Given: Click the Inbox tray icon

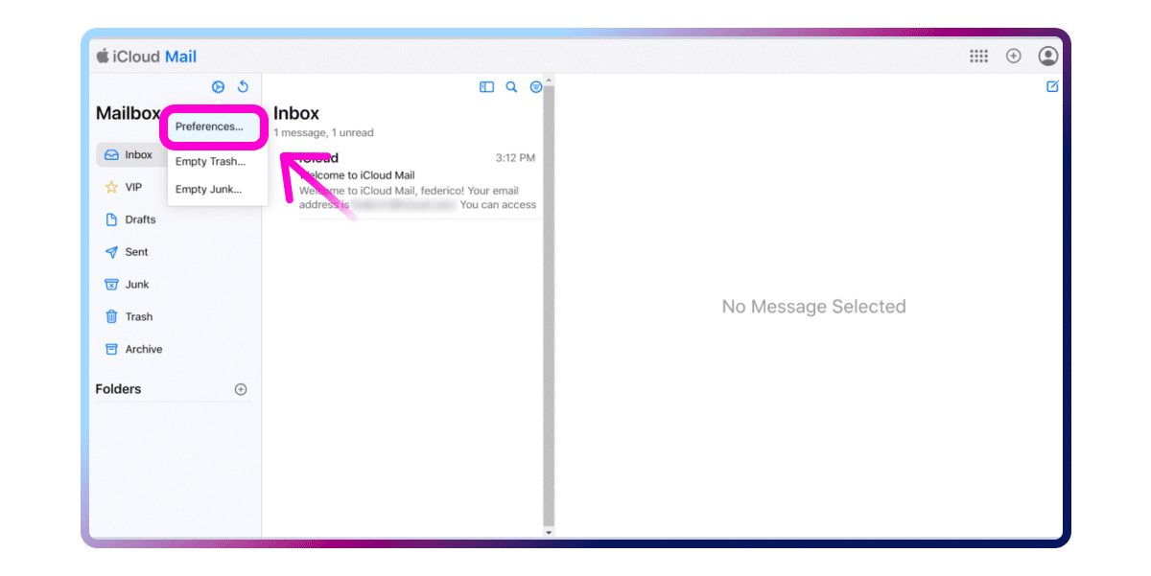Looking at the screenshot, I should coord(111,154).
